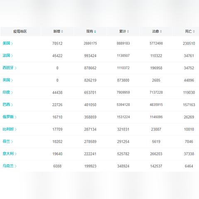Select the value 230510
The height and width of the screenshot is (199, 199).
coord(189,44)
